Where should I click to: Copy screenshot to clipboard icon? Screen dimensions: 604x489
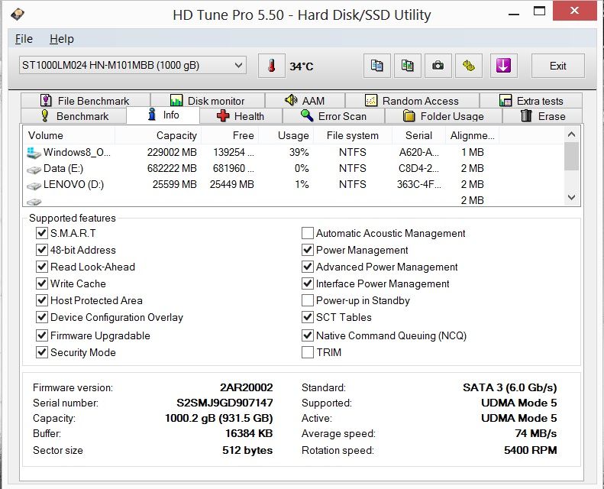408,66
